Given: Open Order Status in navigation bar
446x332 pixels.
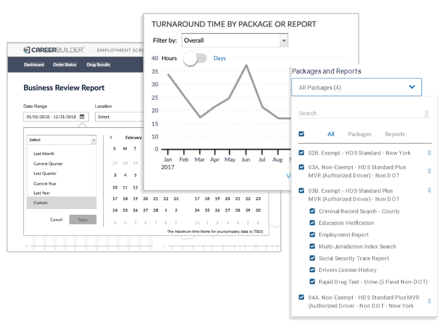Looking at the screenshot, I should [64, 65].
